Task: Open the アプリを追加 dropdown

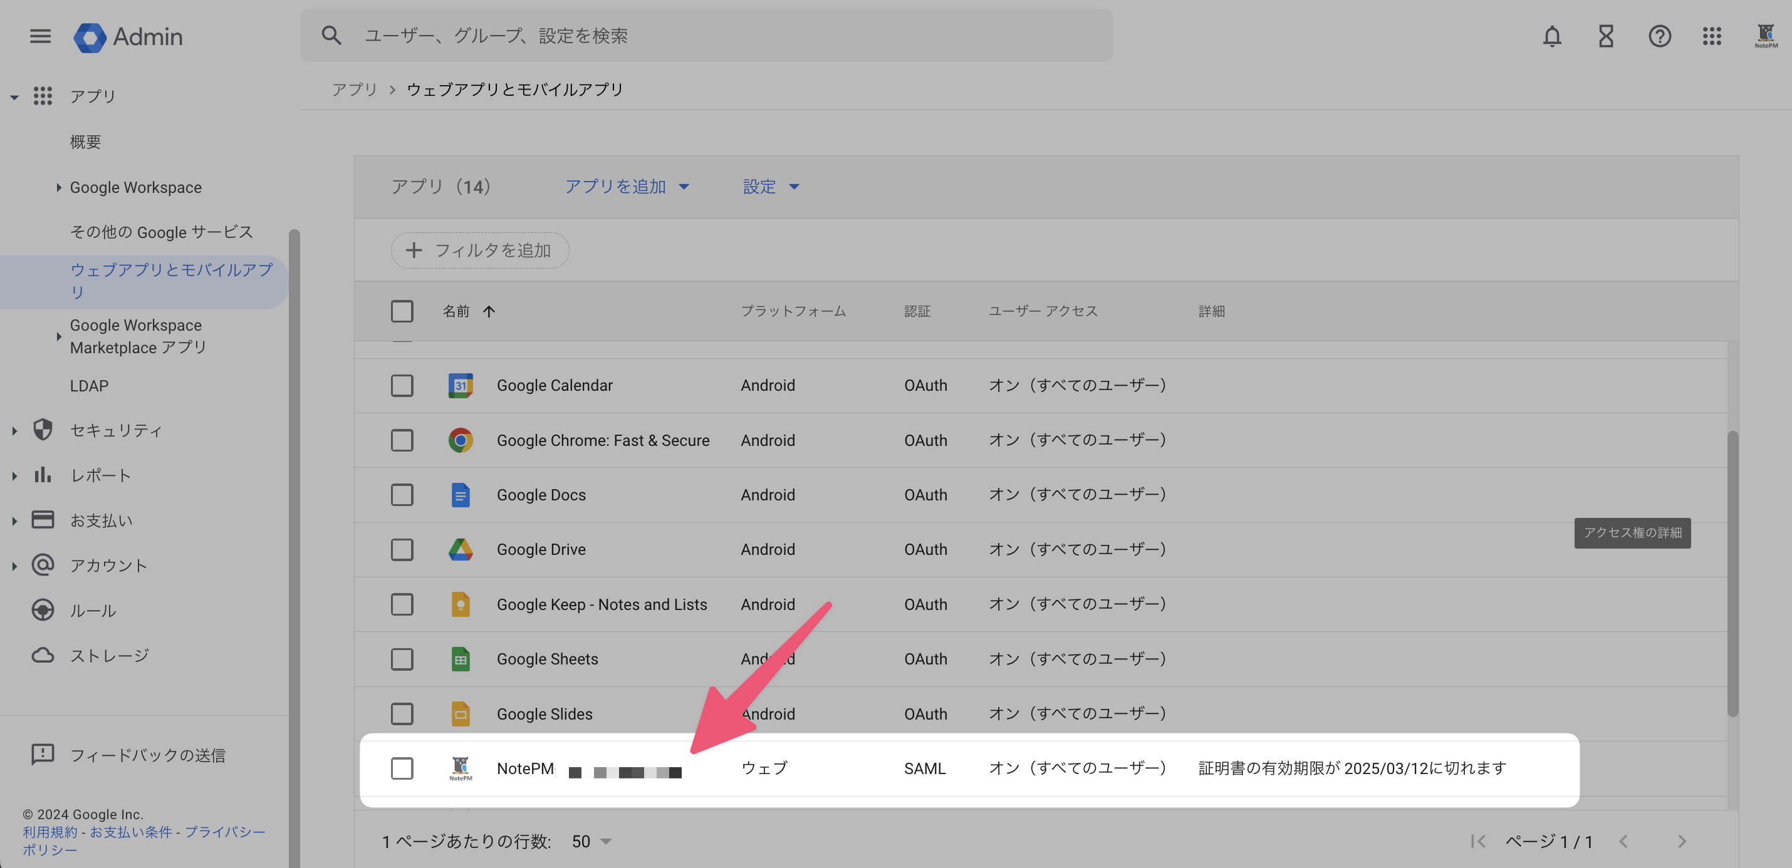Action: coord(627,187)
